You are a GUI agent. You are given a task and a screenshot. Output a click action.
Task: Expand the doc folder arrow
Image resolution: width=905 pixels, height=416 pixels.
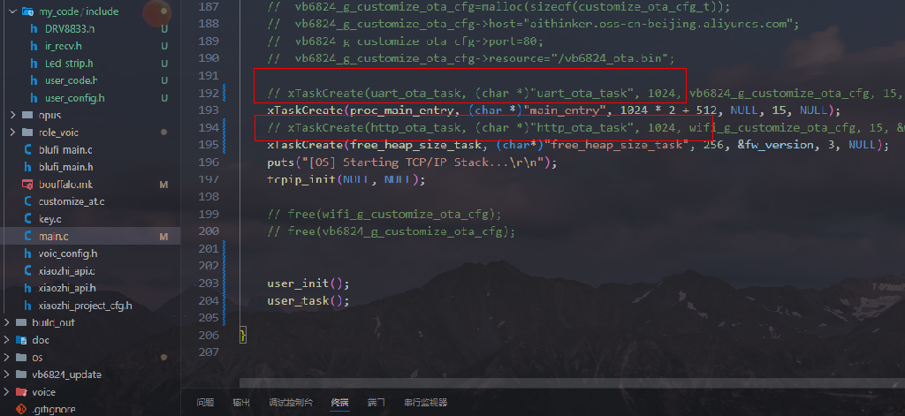6,340
